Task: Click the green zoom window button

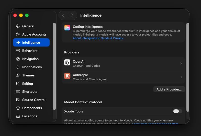Action: [x=27, y=15]
